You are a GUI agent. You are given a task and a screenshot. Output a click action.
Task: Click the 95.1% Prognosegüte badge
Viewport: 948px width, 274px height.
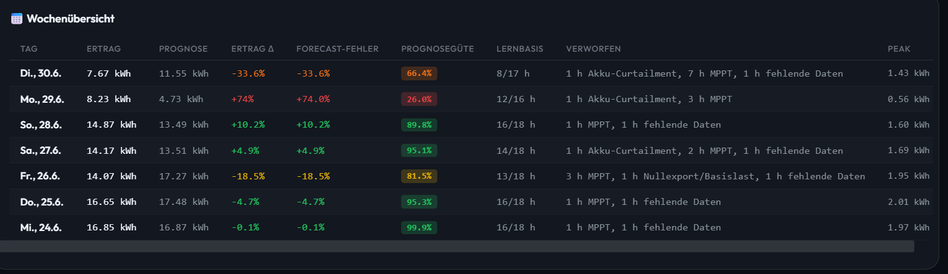(x=419, y=151)
